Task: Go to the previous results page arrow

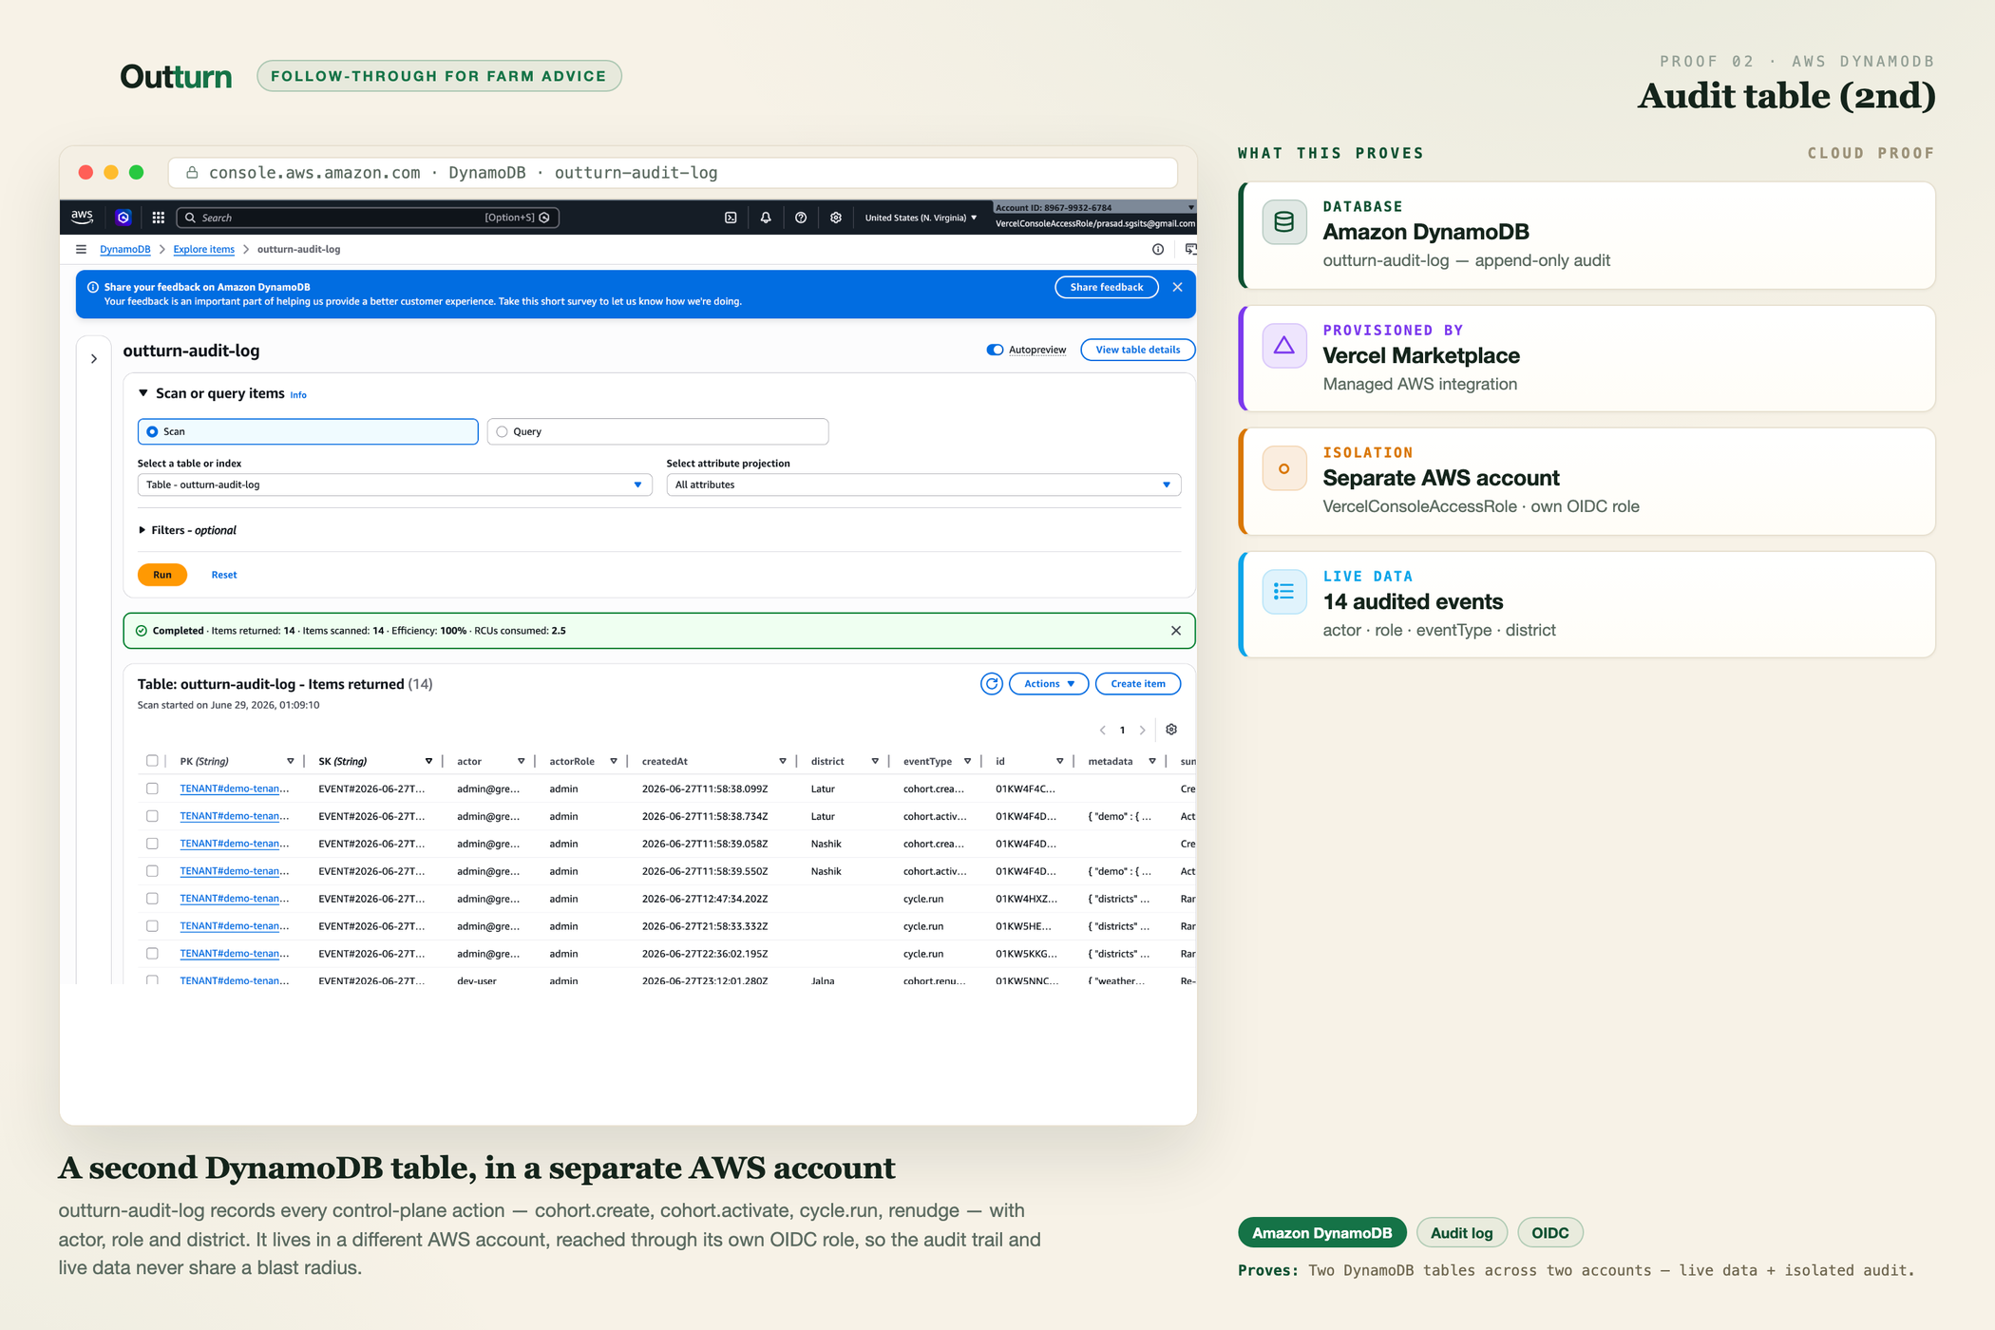Action: (1103, 731)
